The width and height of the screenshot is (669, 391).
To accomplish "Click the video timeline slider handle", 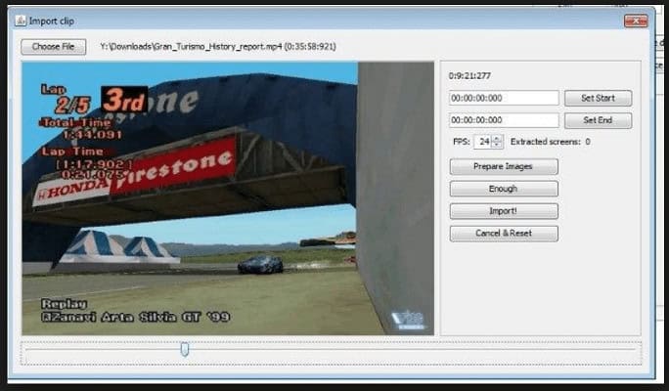I will pos(185,349).
